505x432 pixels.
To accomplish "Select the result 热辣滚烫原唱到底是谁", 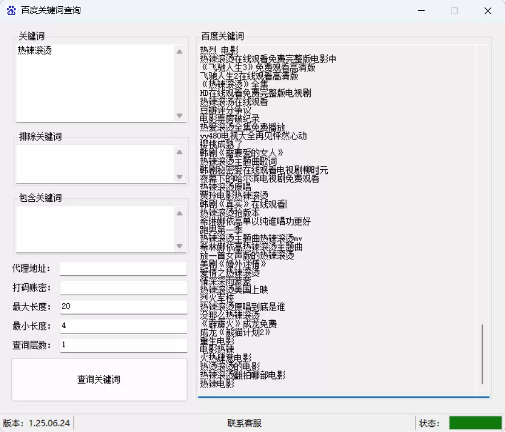I will pos(242,307).
